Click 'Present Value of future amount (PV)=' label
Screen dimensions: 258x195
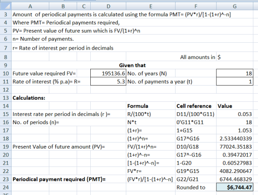tap(59, 147)
